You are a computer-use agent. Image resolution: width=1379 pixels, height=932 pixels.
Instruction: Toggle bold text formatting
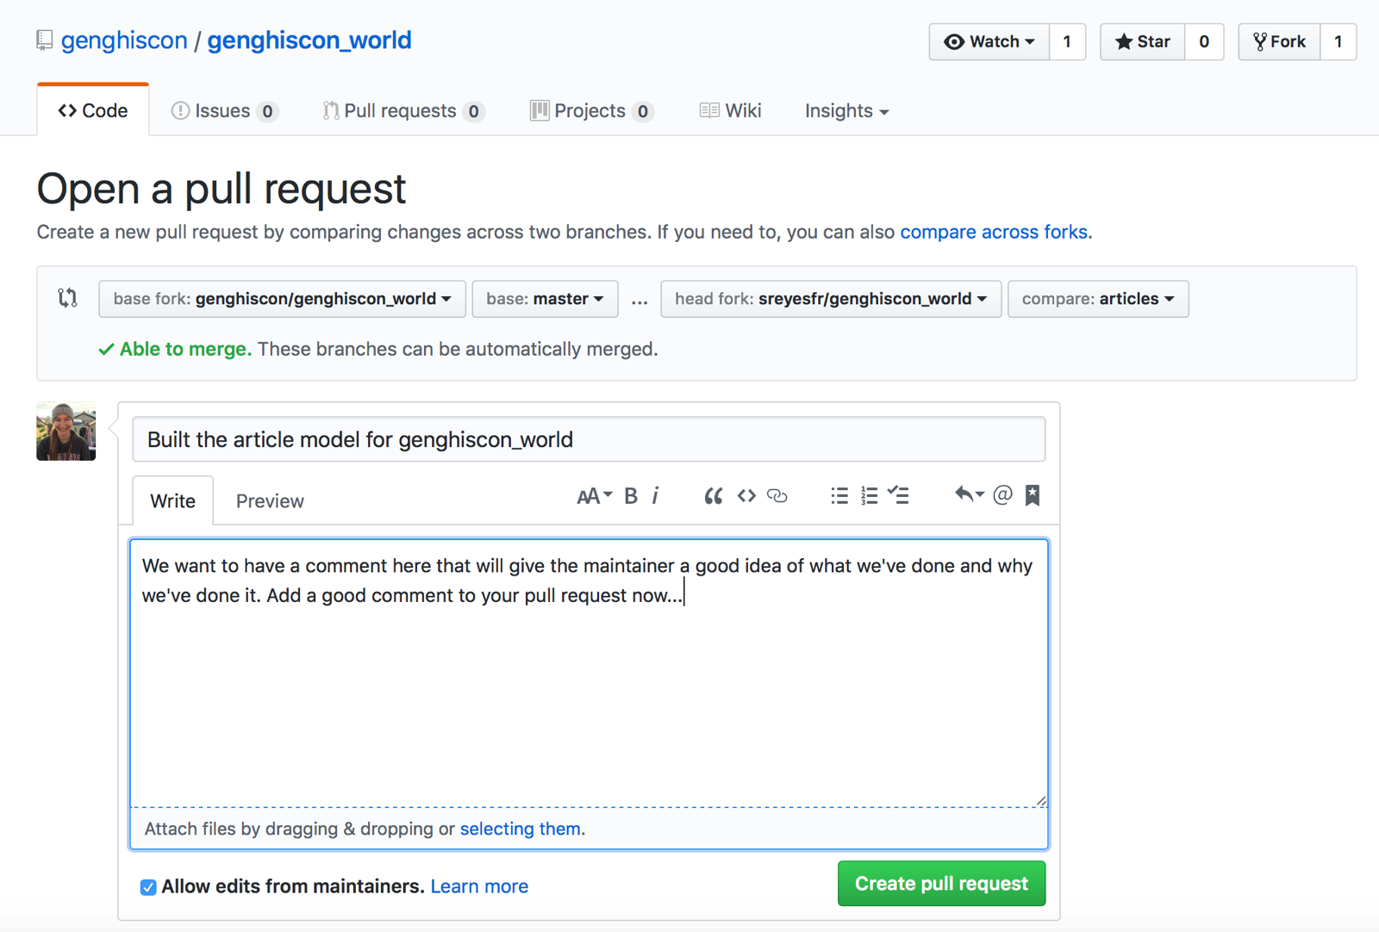(x=631, y=496)
